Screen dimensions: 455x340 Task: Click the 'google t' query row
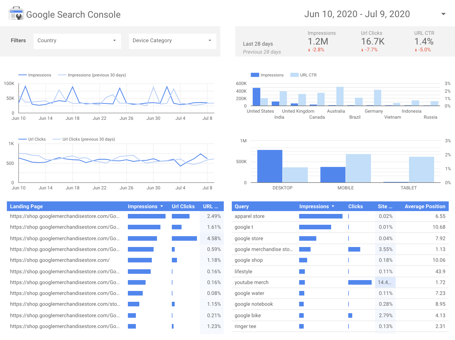click(340, 227)
